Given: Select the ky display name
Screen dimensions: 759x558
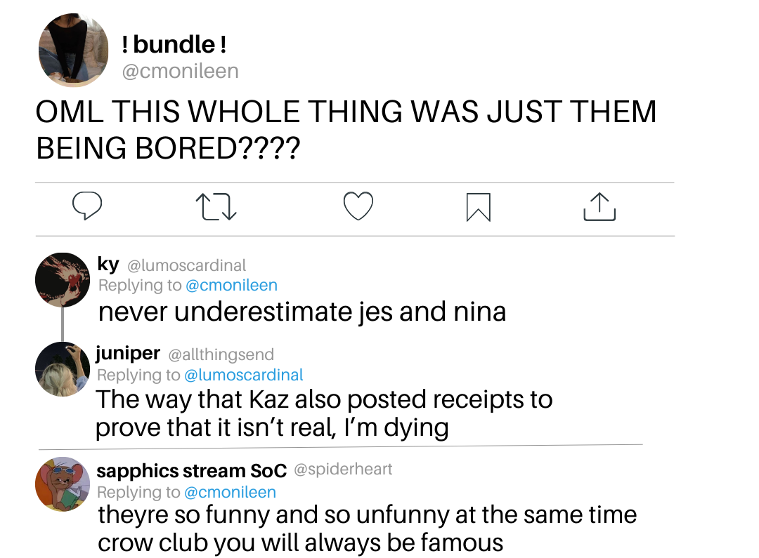Looking at the screenshot, I should (x=108, y=264).
